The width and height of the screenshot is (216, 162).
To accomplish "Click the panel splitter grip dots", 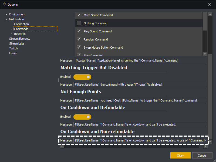I will (59, 80).
